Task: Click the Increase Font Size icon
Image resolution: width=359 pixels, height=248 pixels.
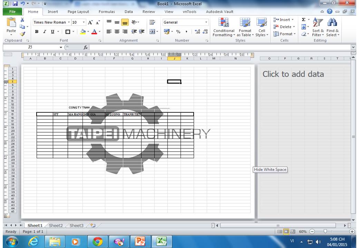Action: click(90, 22)
